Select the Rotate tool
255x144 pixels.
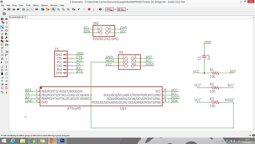coord(6,30)
